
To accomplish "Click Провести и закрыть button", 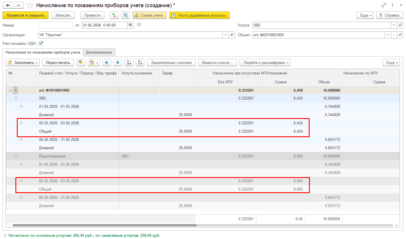I will [x=25, y=15].
